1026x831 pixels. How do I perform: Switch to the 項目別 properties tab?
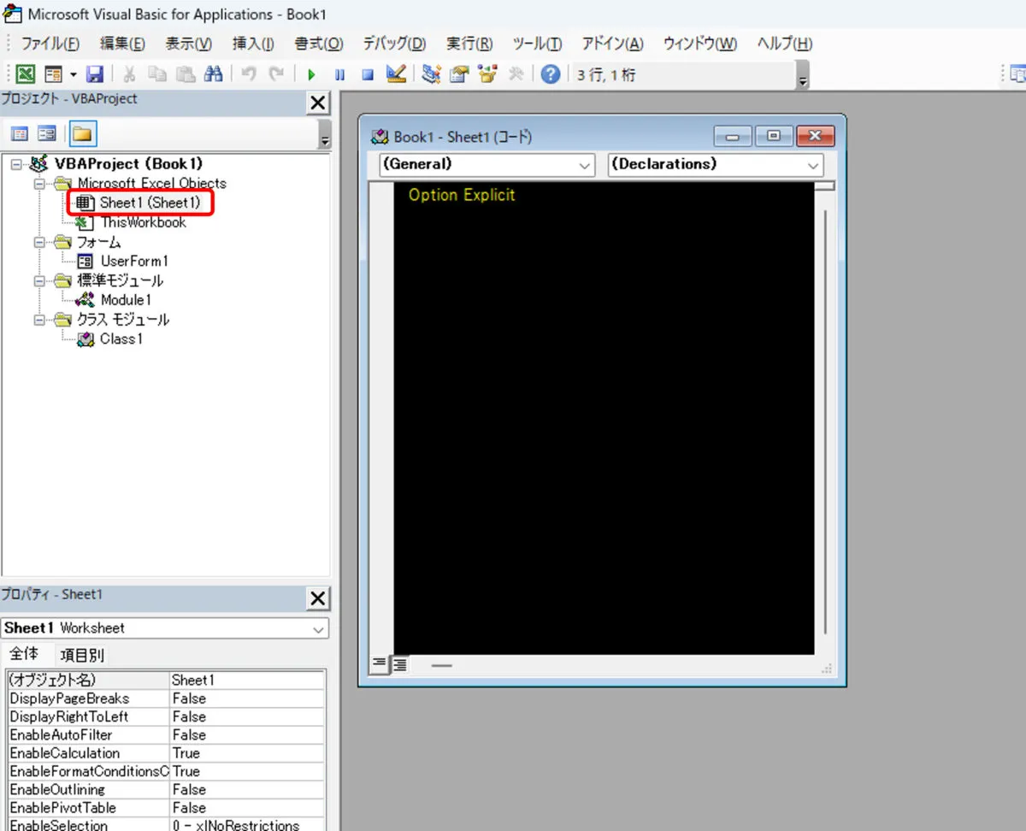point(82,655)
